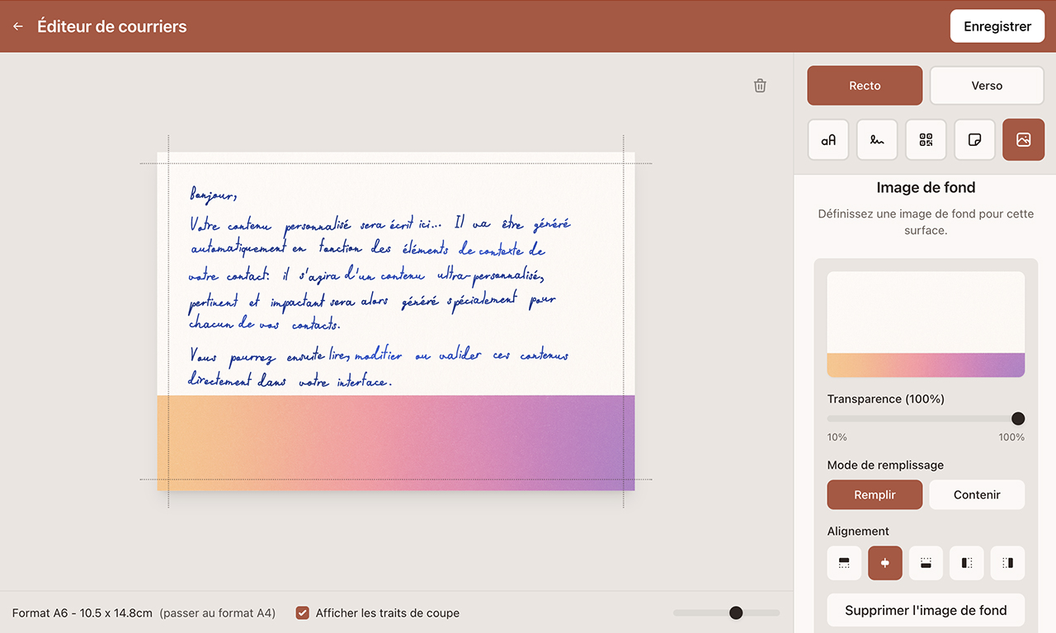Open the background image panel icon

pyautogui.click(x=1023, y=139)
